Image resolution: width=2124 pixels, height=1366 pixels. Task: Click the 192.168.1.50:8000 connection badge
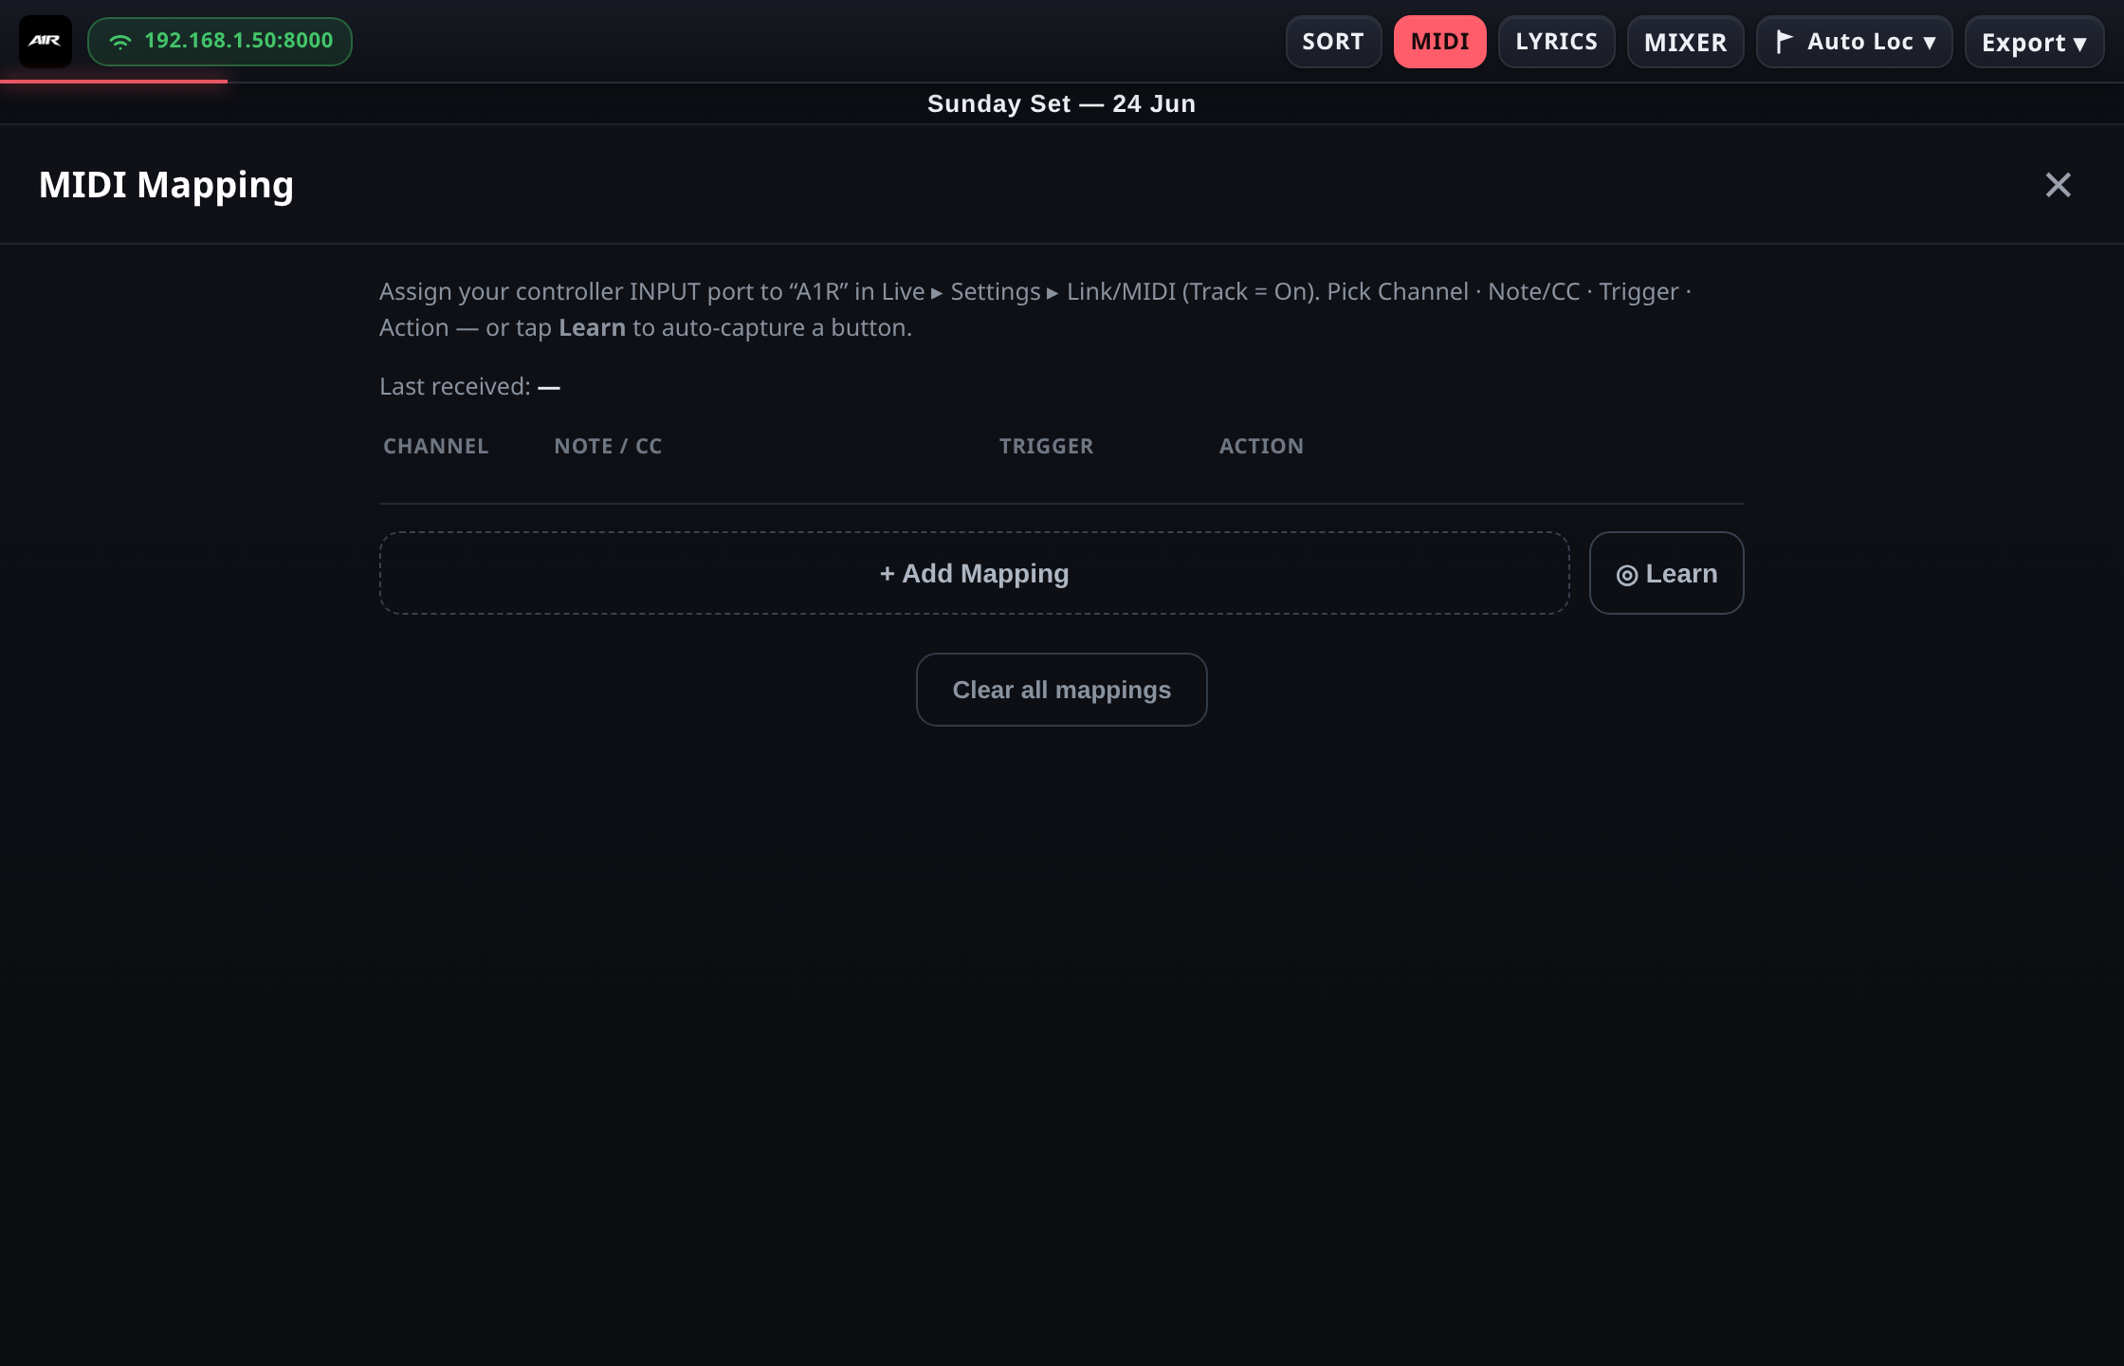[x=220, y=41]
